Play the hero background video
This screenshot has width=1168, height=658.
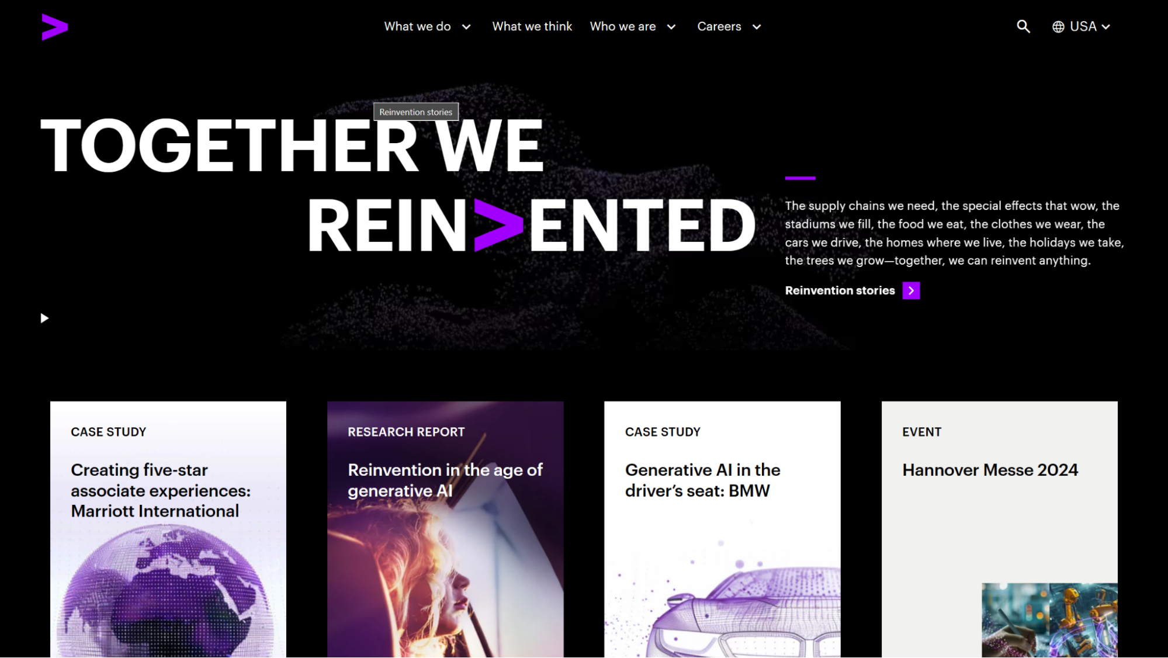[x=44, y=318]
